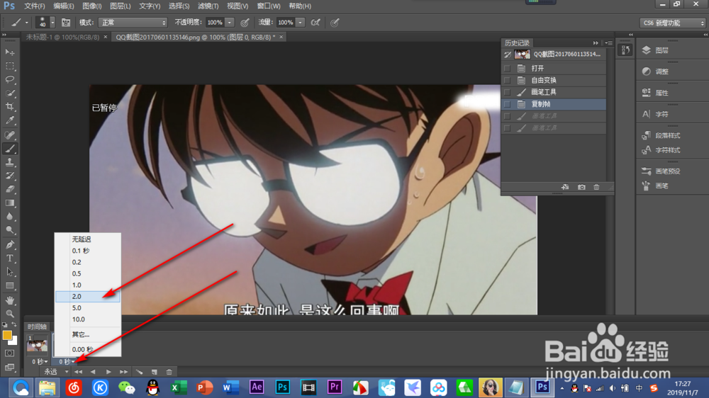Enable airbrush mode
The height and width of the screenshot is (398, 709).
[316, 22]
